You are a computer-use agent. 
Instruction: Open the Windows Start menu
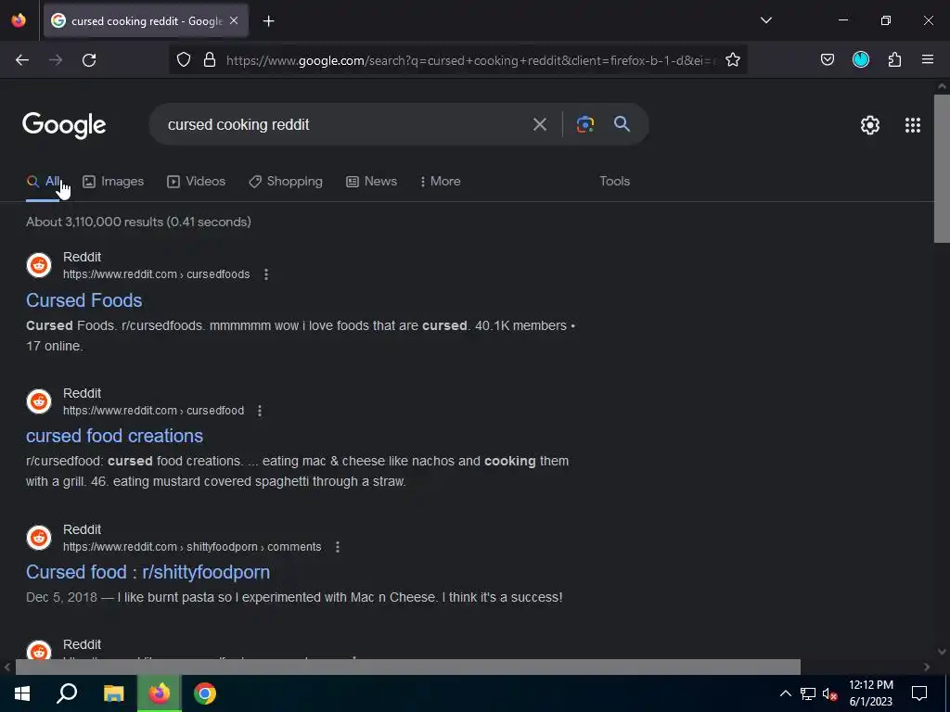22,693
